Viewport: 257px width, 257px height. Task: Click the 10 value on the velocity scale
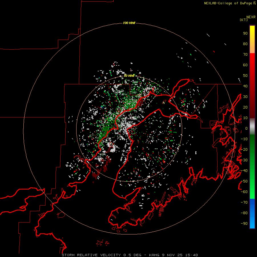[245, 118]
